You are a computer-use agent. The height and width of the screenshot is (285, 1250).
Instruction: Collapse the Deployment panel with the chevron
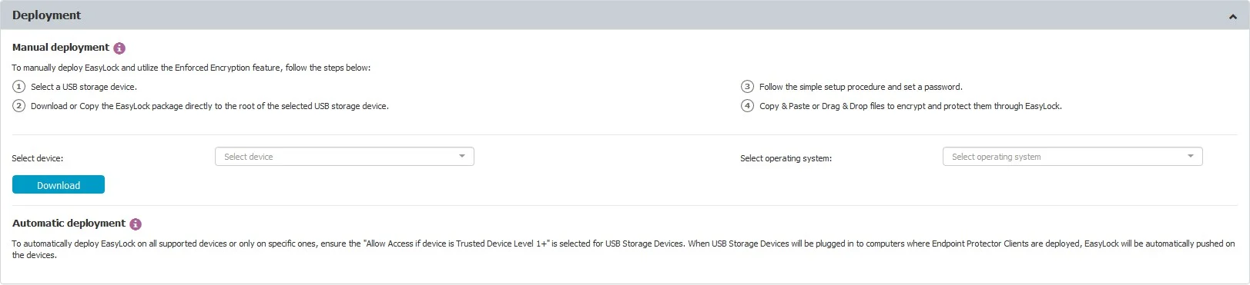pyautogui.click(x=1232, y=16)
